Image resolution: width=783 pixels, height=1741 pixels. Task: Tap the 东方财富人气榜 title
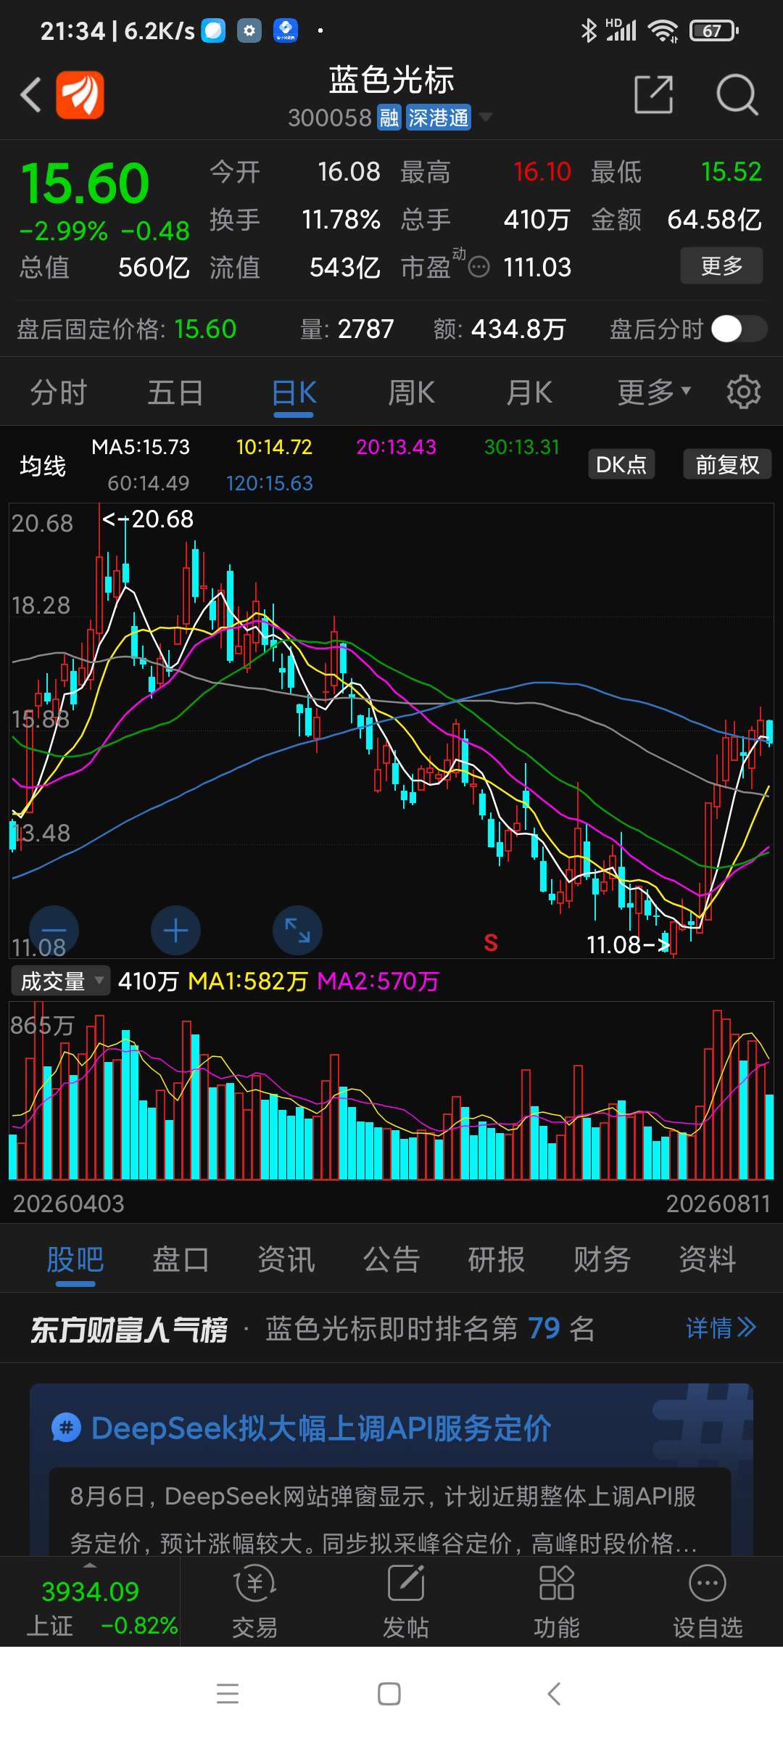128,1329
